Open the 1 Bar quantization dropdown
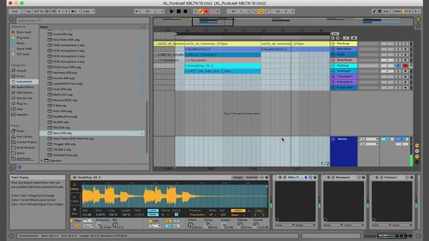 pos(88,11)
